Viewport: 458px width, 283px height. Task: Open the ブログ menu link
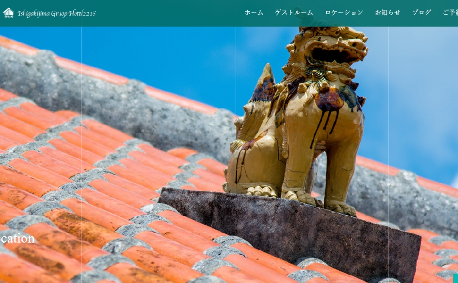[x=421, y=13]
